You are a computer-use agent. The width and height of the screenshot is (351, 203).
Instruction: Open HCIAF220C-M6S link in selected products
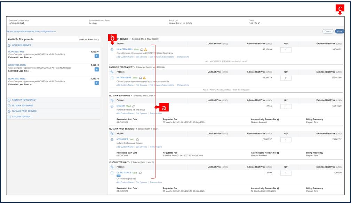tap(125, 49)
